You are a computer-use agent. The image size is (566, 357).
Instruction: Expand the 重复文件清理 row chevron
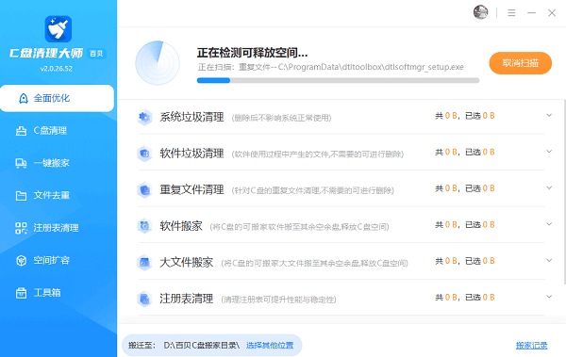[x=549, y=187]
